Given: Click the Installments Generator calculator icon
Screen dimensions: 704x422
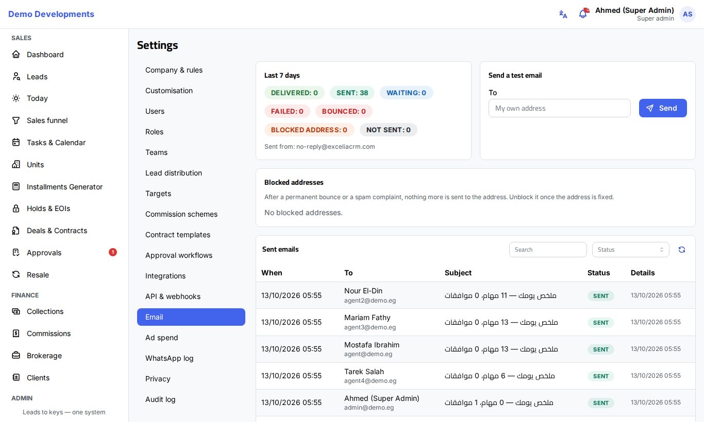Looking at the screenshot, I should tap(16, 187).
